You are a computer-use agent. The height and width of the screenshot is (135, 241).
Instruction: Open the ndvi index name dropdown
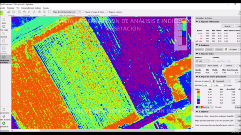(202, 61)
